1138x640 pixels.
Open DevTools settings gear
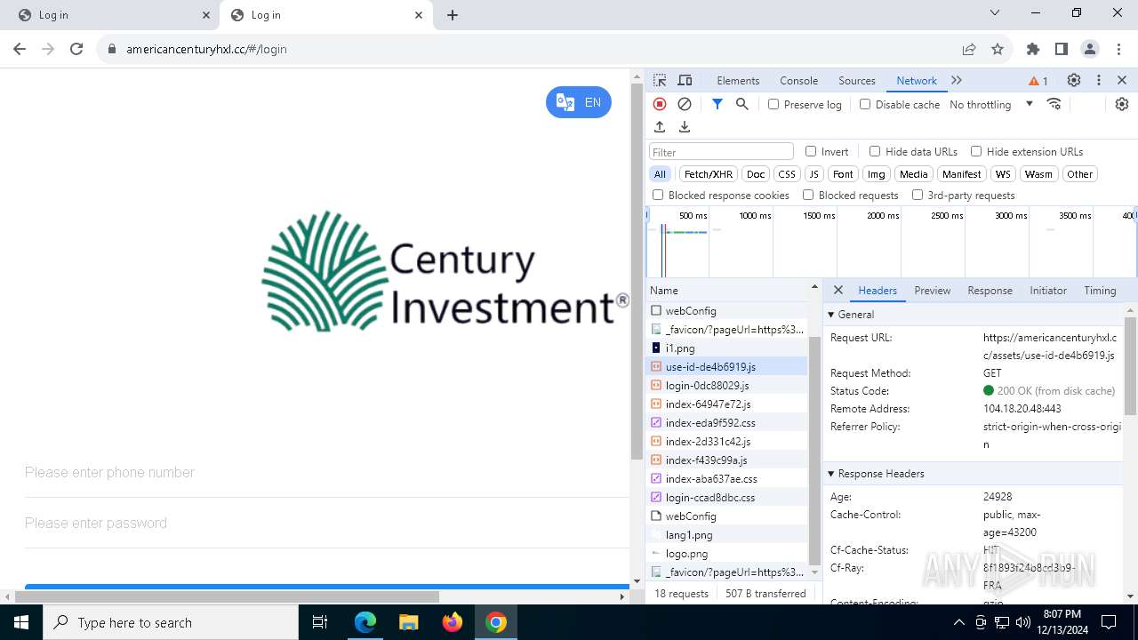click(x=1074, y=80)
